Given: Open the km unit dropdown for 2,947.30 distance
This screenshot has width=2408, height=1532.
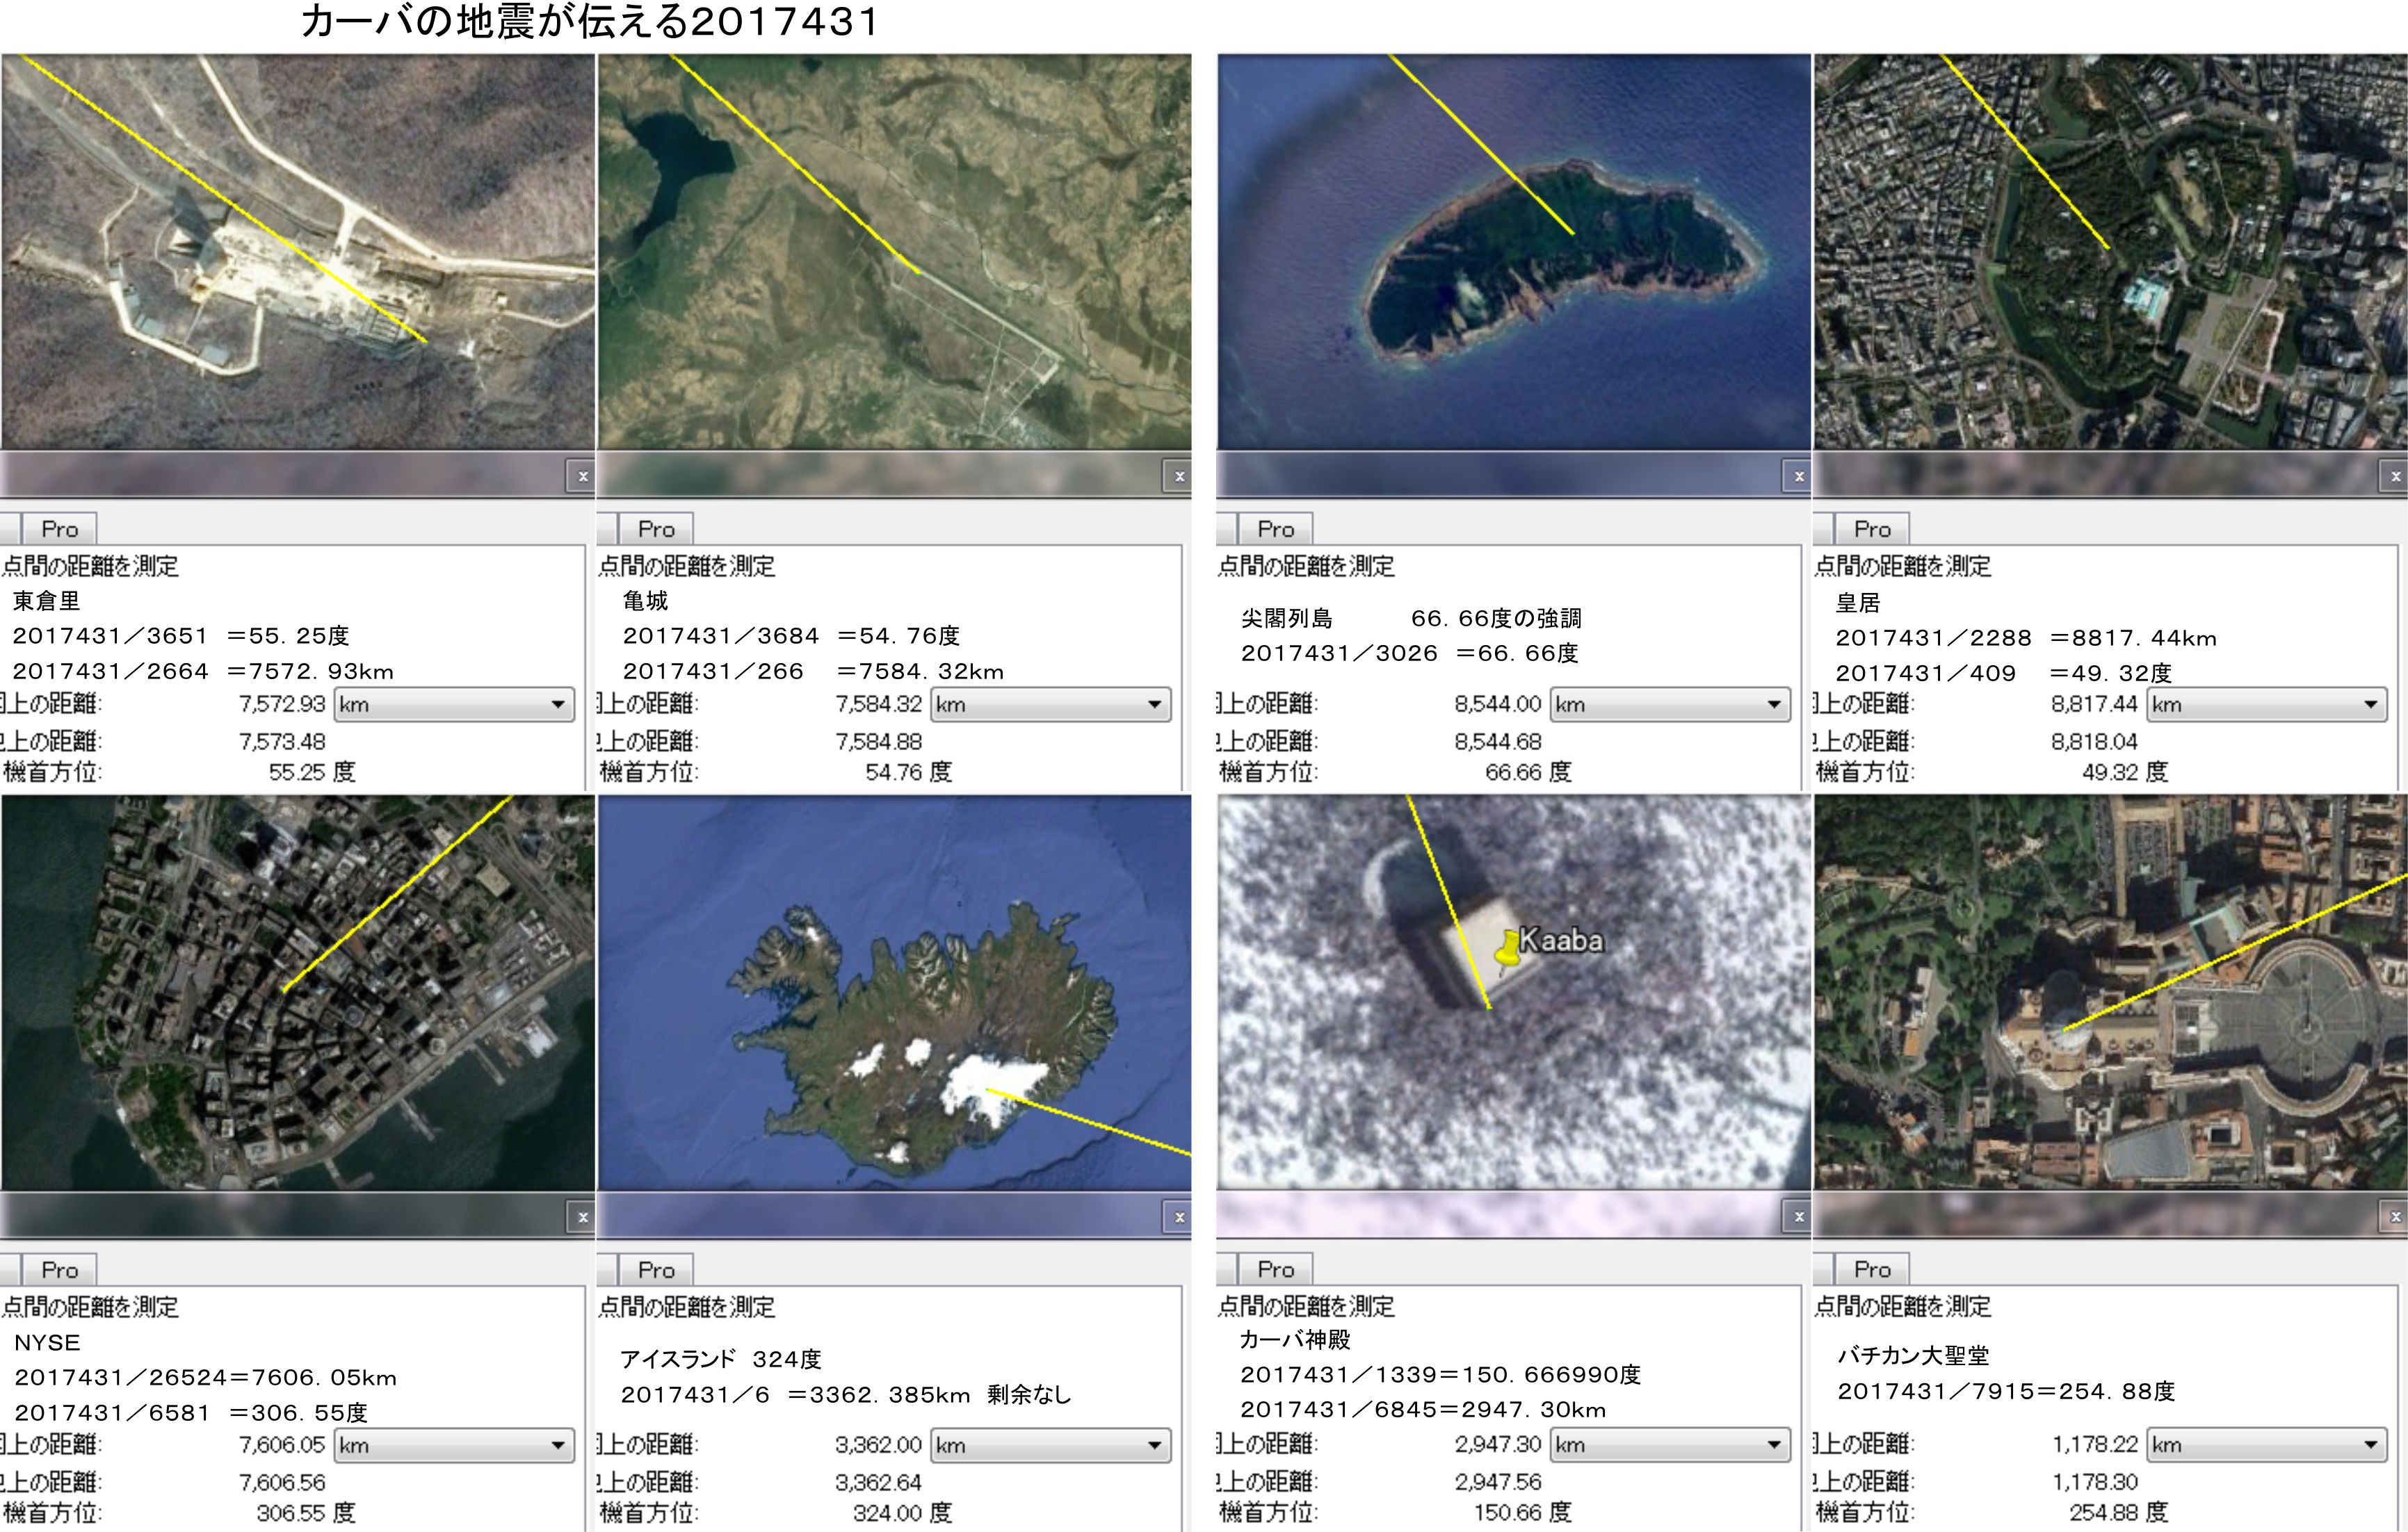Looking at the screenshot, I should (x=1670, y=1445).
